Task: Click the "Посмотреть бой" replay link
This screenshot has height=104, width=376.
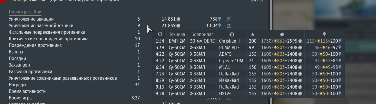Action: (x=25, y=12)
